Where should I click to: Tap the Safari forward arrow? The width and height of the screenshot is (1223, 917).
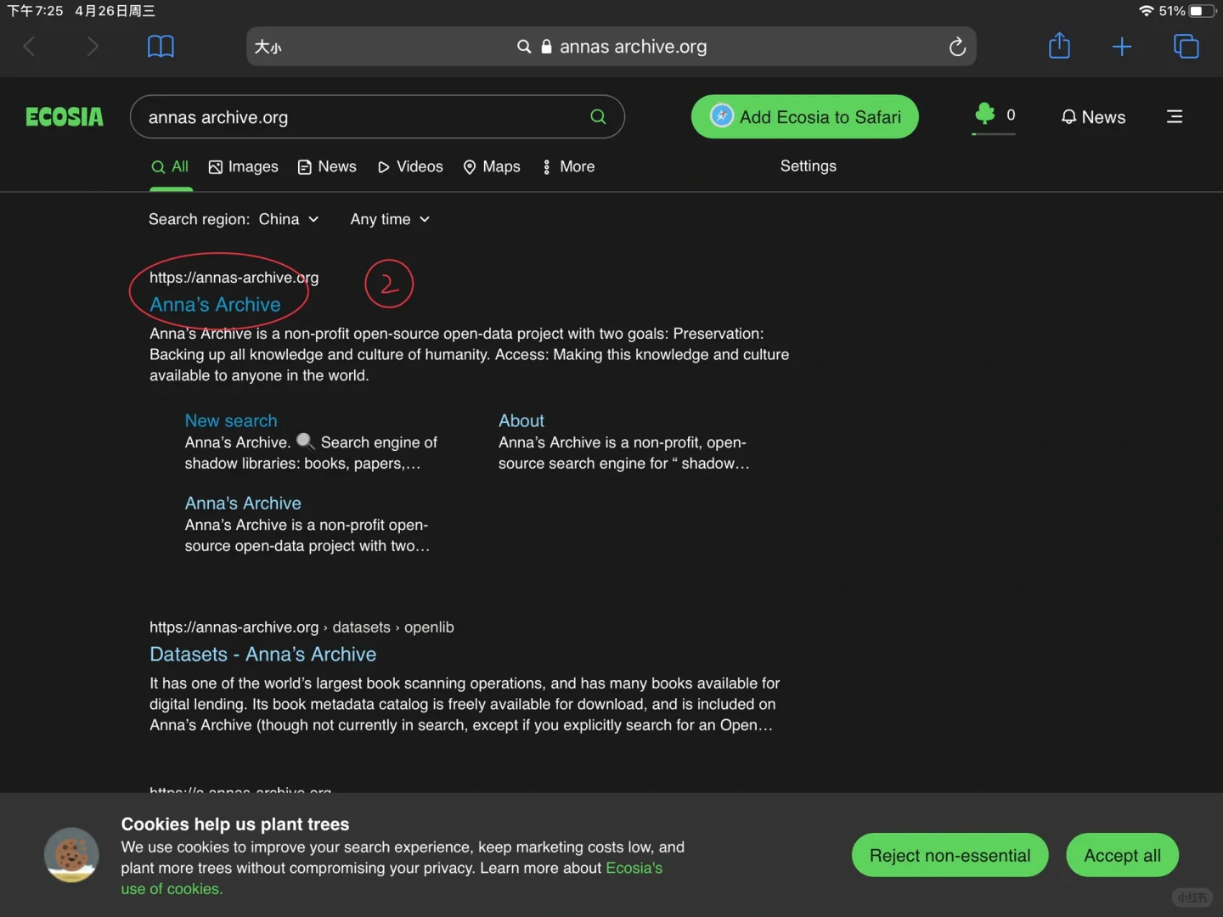pyautogui.click(x=93, y=46)
